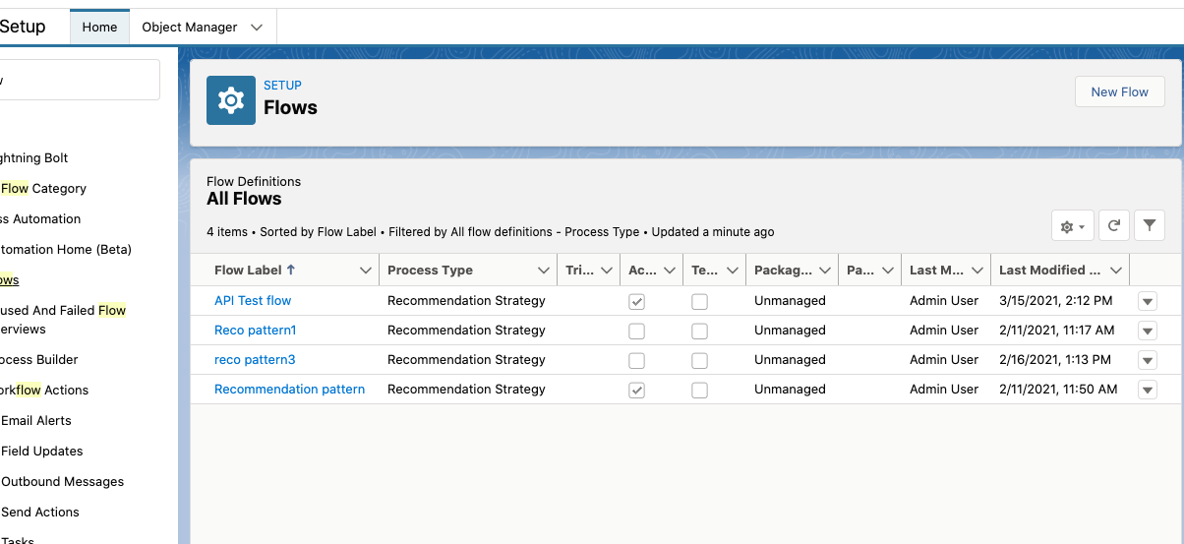Open row actions for API Test flow

(x=1147, y=302)
